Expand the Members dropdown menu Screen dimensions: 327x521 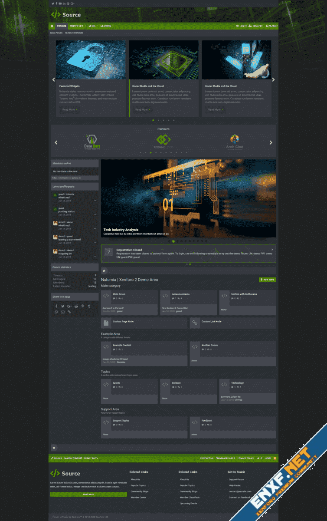coord(113,26)
